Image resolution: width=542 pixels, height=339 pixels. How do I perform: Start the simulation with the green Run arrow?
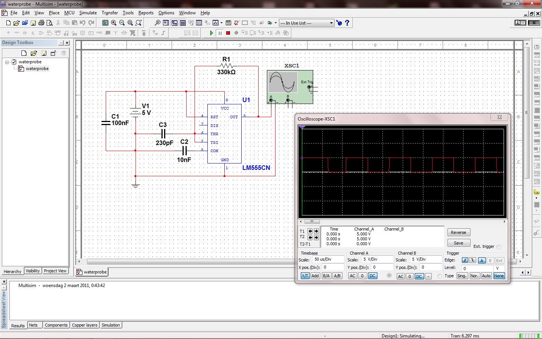tap(212, 33)
